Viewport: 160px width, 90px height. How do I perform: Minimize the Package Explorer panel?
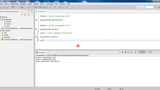29,11
